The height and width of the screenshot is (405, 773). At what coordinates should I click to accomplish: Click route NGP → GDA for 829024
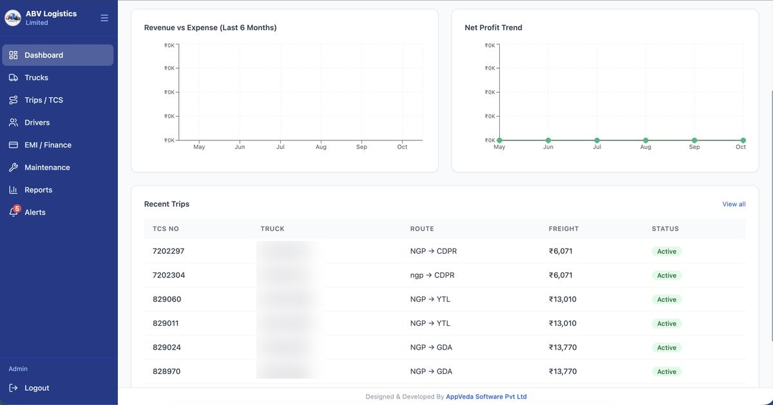[432, 348]
